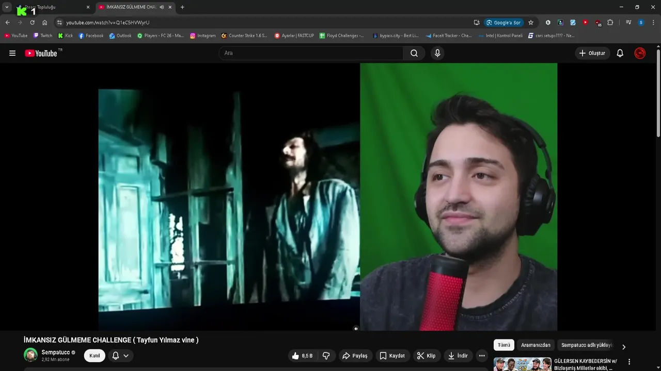Open Floyd Challenges bookmark

[342, 36]
